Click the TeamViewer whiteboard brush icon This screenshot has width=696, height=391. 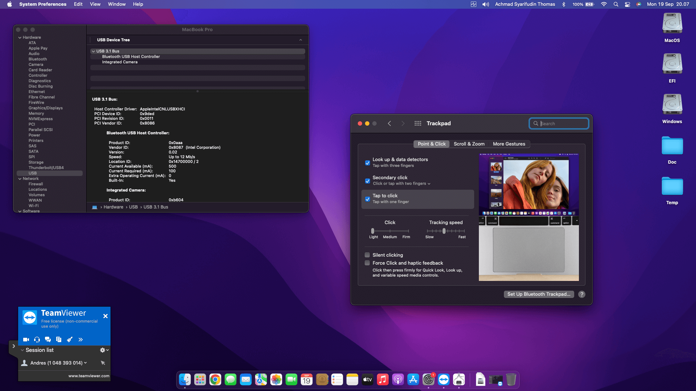70,340
